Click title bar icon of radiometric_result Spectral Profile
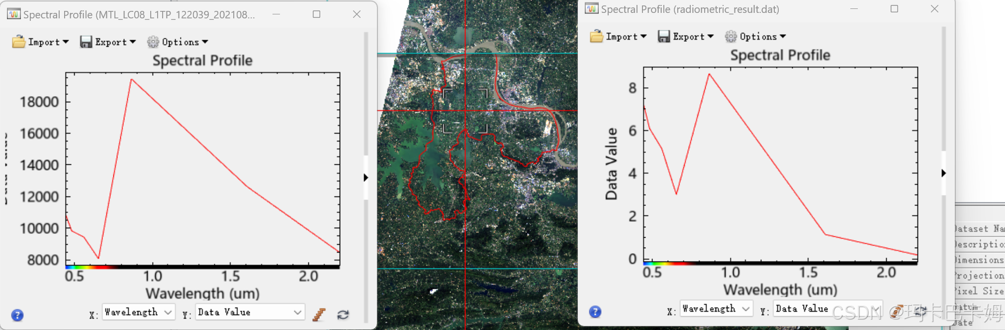This screenshot has width=1005, height=330. (591, 9)
